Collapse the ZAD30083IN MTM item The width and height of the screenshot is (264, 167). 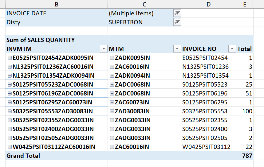tap(112, 111)
